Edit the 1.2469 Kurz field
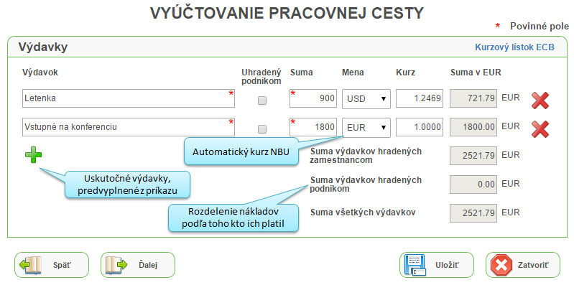 tap(420, 98)
